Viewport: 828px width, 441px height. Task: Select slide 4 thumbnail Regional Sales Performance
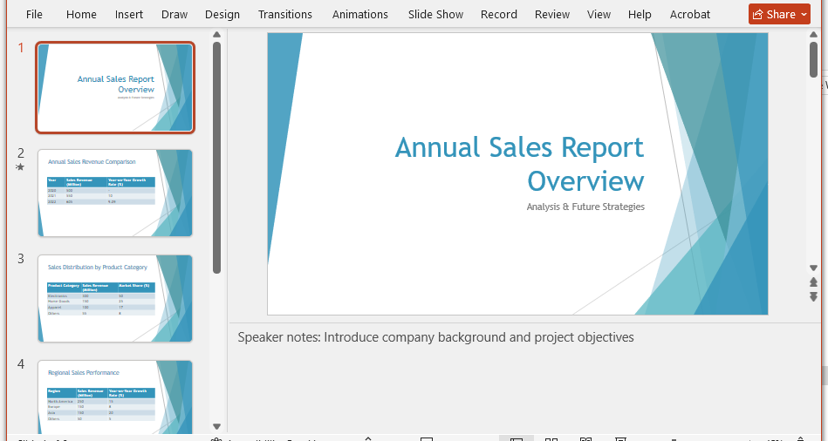coord(115,397)
